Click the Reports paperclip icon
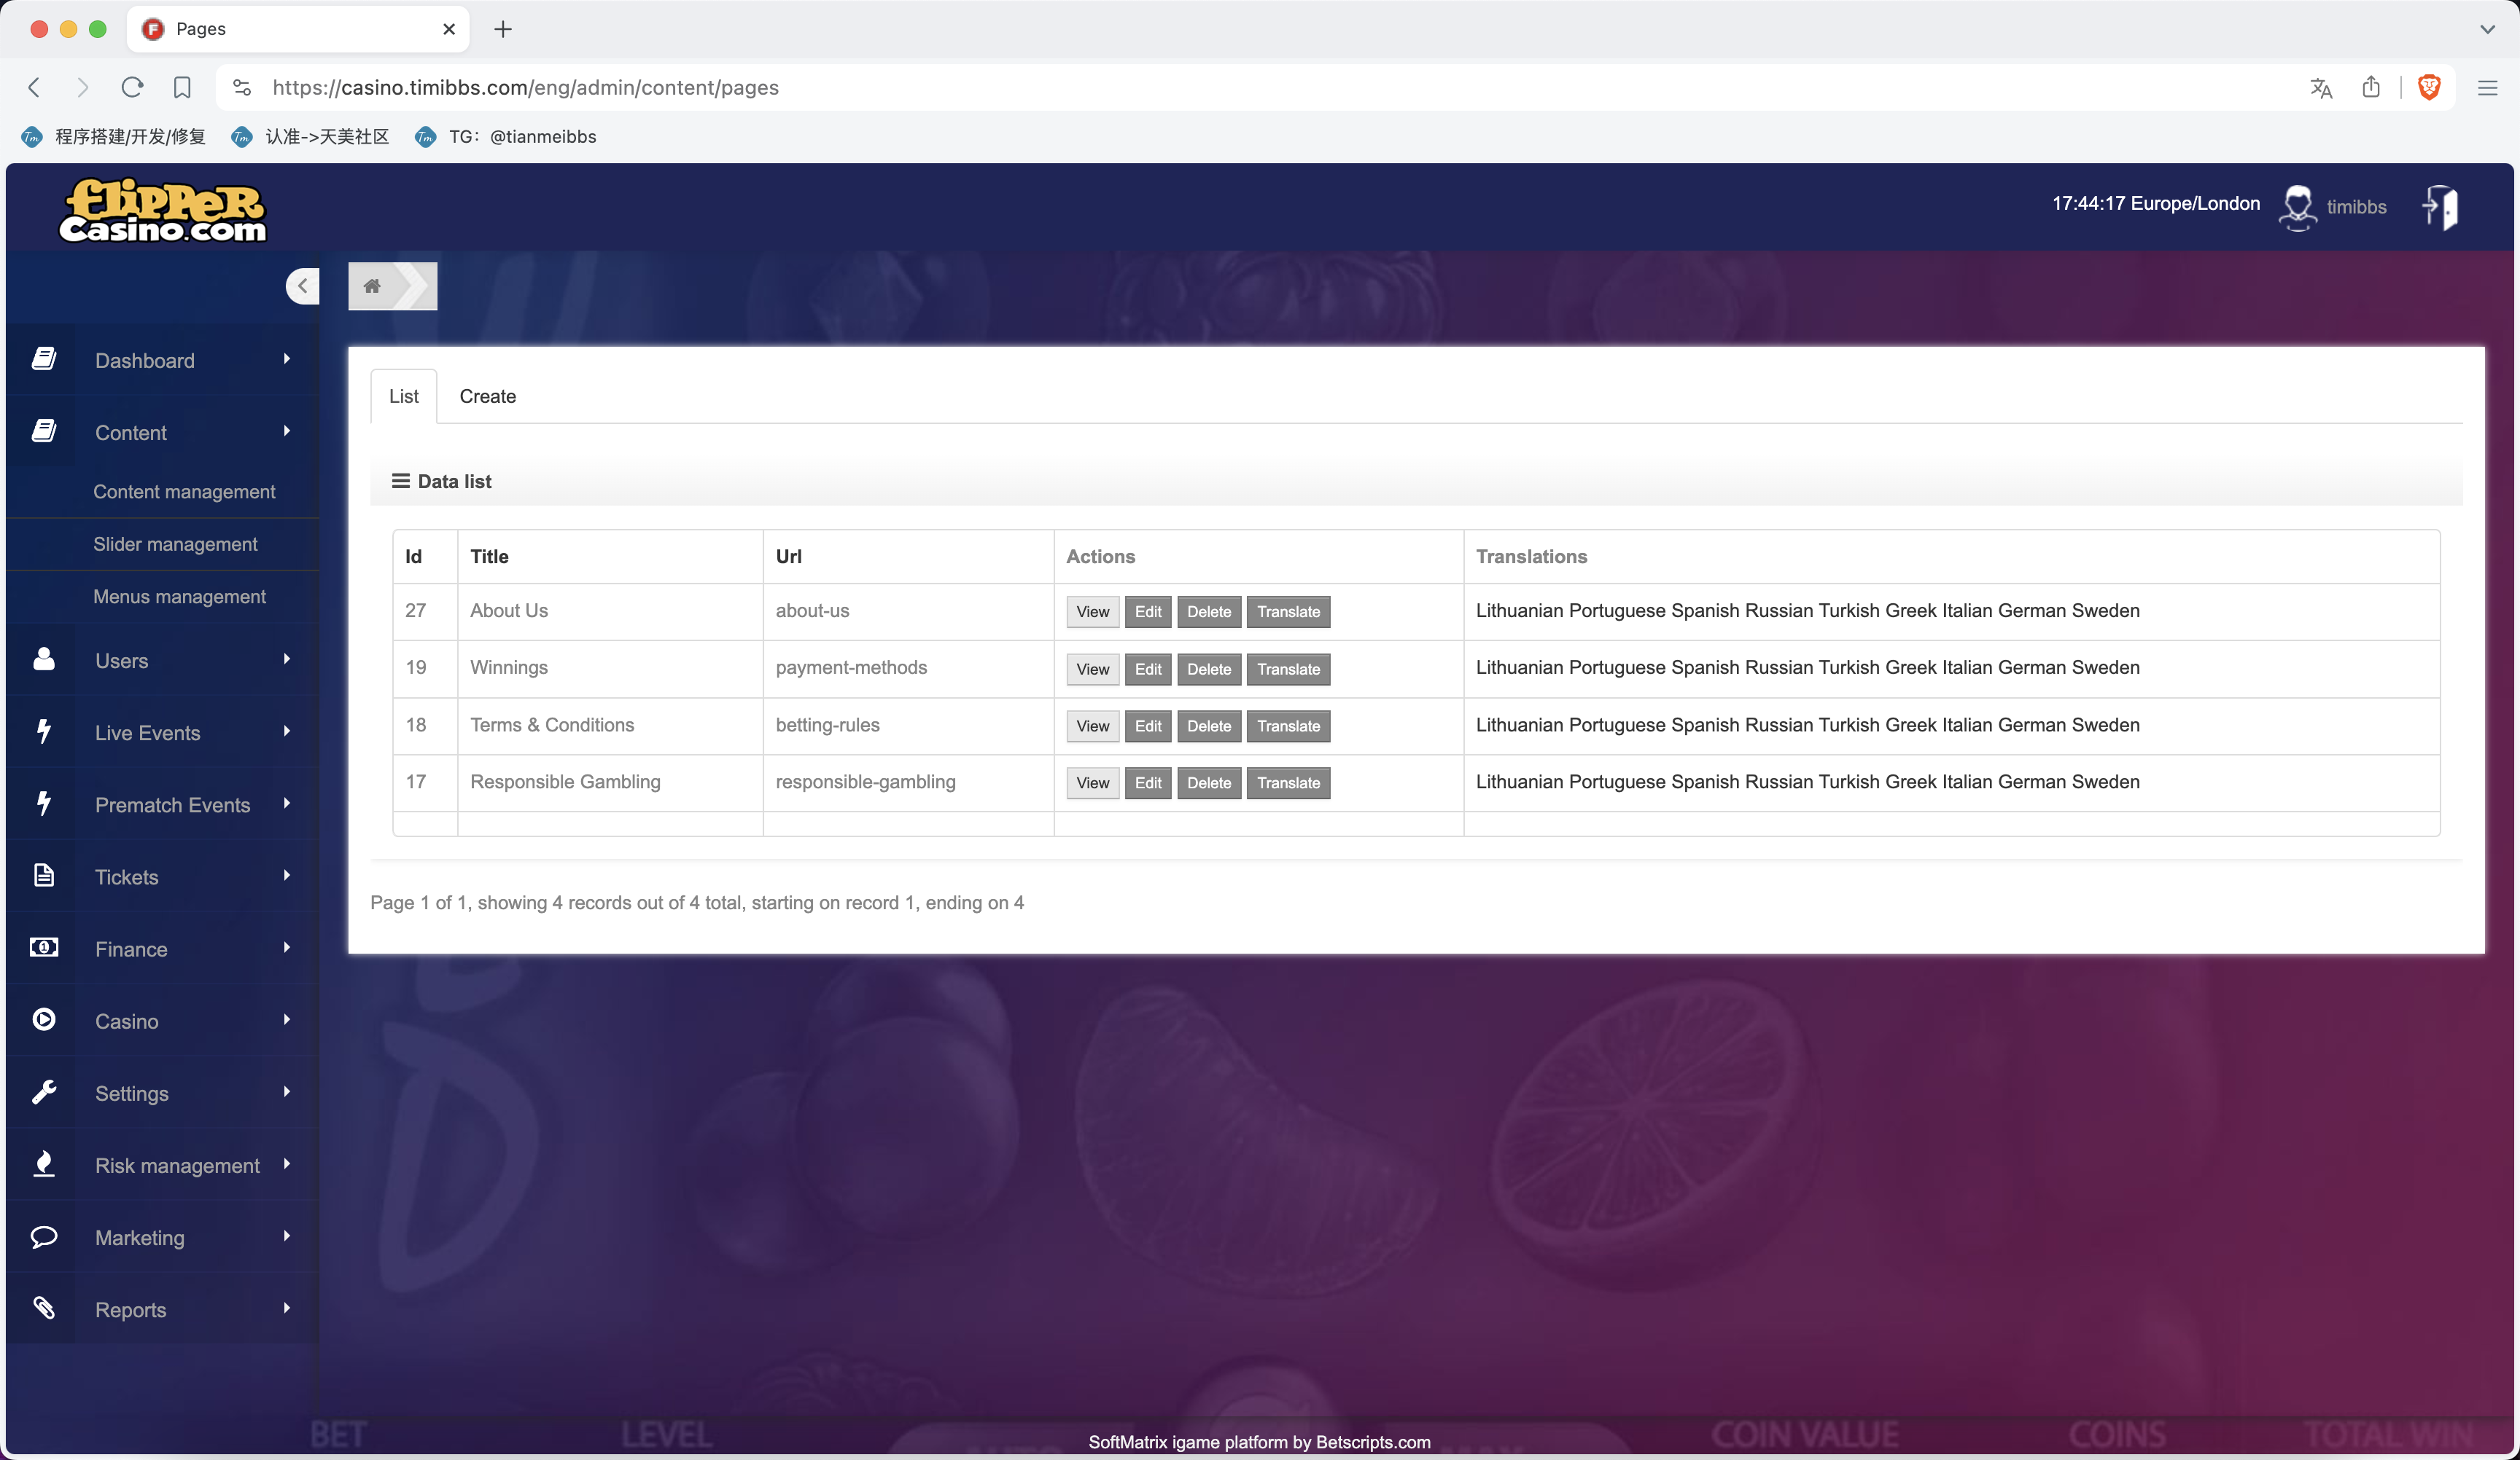Image resolution: width=2520 pixels, height=1460 pixels. coord(43,1307)
